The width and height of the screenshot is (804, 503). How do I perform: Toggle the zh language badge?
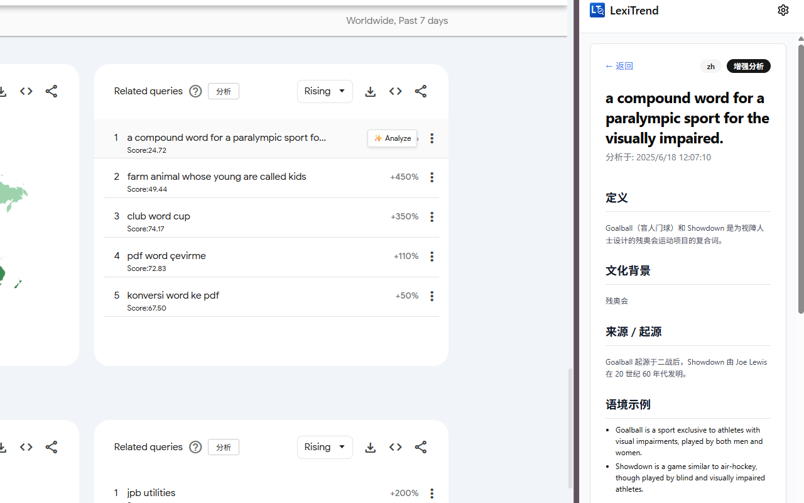pyautogui.click(x=710, y=66)
